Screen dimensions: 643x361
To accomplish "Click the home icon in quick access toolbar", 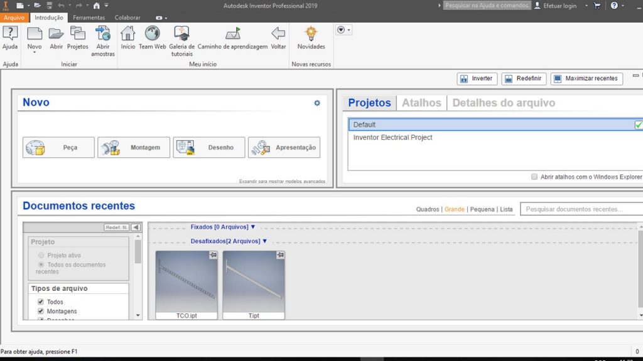I will [96, 6].
